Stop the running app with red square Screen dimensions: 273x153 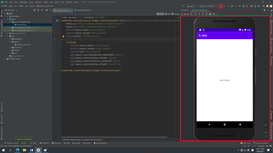point(247,6)
